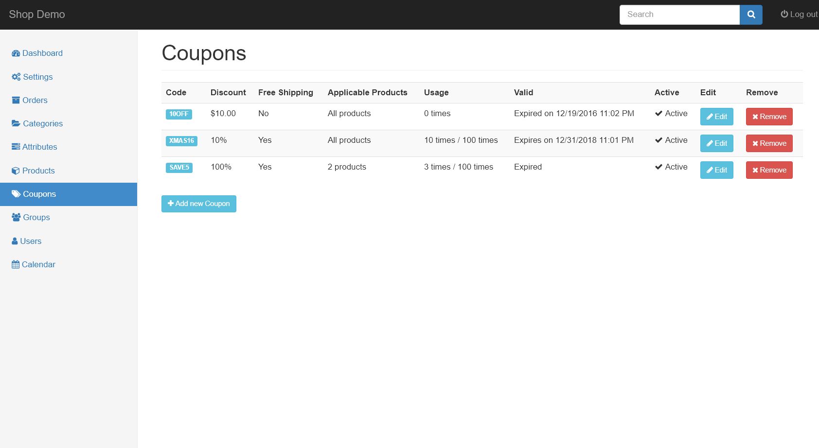Click the magnifying glass search button

(x=750, y=15)
